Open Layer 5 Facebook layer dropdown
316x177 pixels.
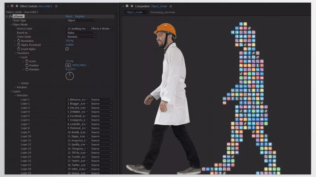coord(78,116)
